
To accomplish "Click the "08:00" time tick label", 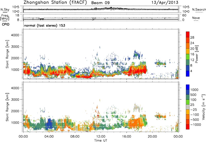I will pyautogui.click(x=75, y=137).
